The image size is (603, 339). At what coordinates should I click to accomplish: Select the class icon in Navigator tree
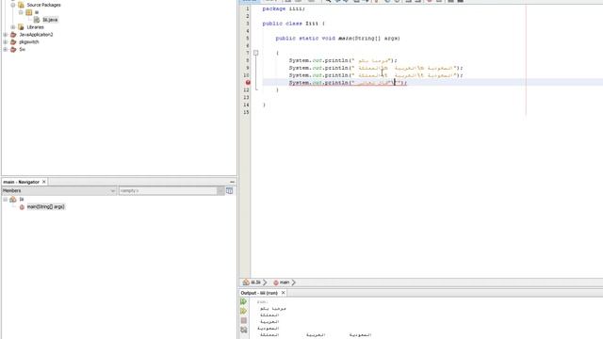[13, 199]
